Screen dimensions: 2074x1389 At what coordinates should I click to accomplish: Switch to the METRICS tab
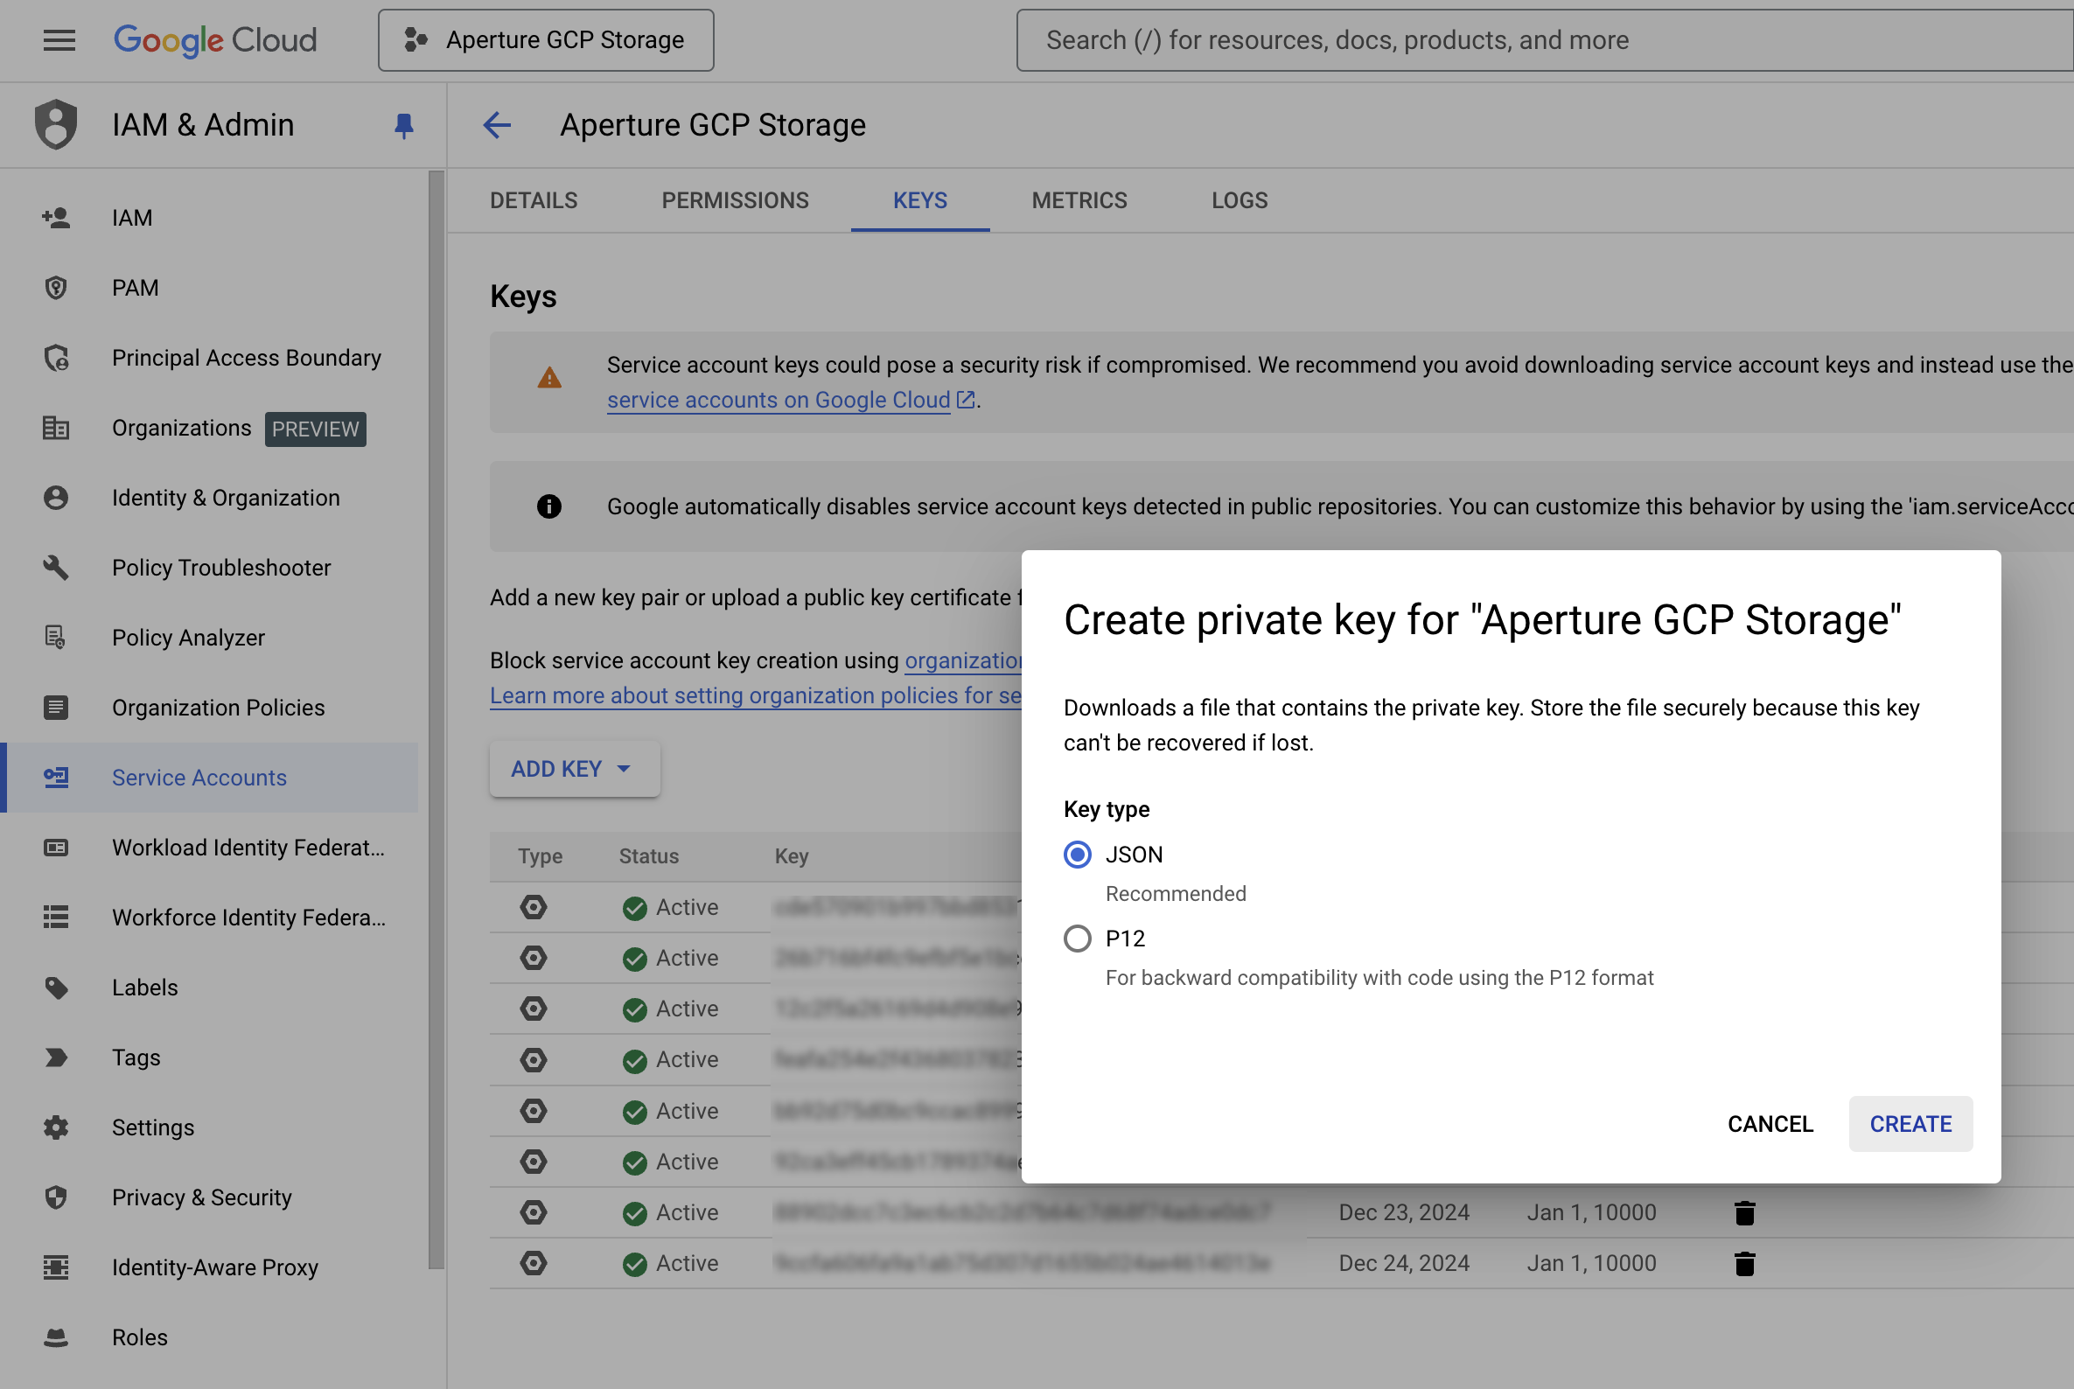[x=1079, y=200]
